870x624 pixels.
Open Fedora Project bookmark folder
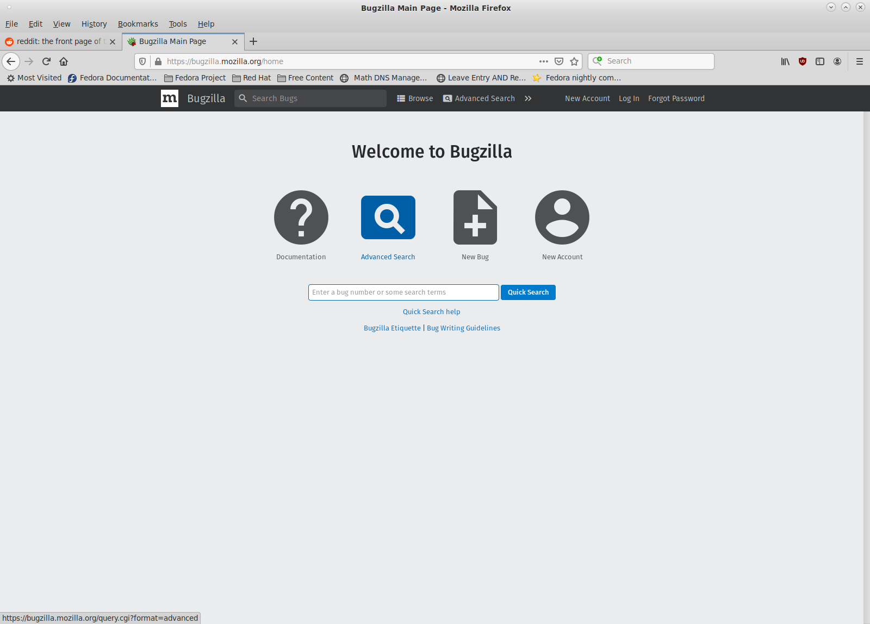pyautogui.click(x=195, y=78)
